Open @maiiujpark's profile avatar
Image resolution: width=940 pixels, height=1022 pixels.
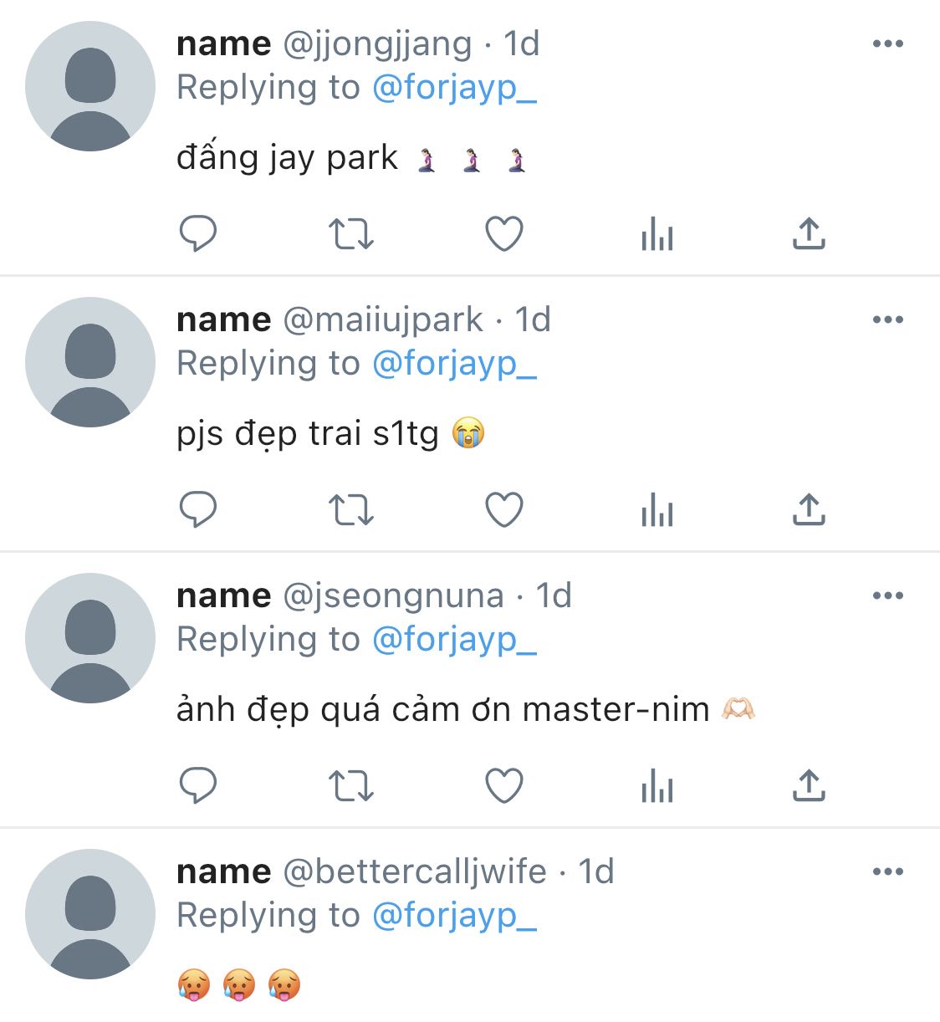[90, 362]
